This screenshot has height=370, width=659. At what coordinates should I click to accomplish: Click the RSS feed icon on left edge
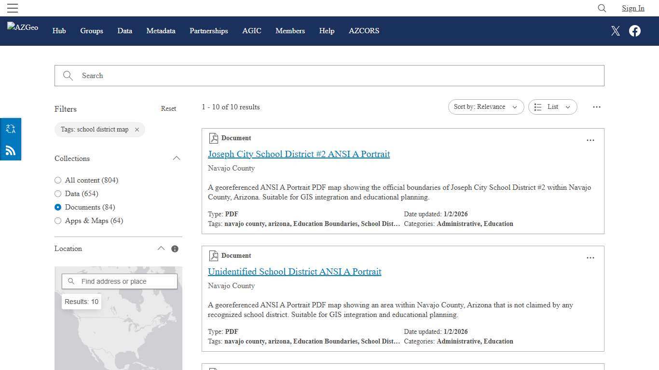pyautogui.click(x=11, y=150)
